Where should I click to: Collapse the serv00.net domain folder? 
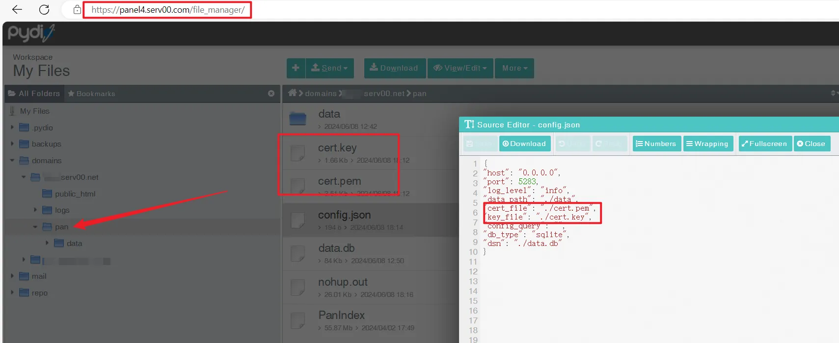[24, 177]
